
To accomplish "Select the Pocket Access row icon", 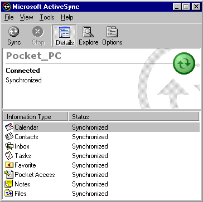I will [x=9, y=175].
